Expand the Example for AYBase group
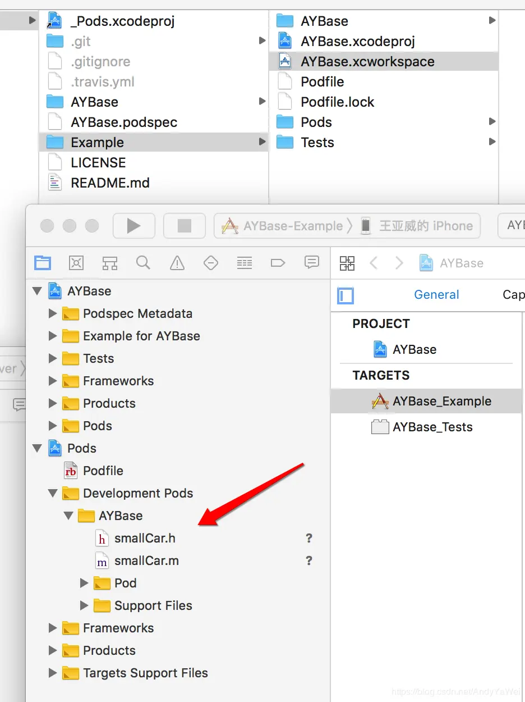525x702 pixels. pyautogui.click(x=53, y=336)
